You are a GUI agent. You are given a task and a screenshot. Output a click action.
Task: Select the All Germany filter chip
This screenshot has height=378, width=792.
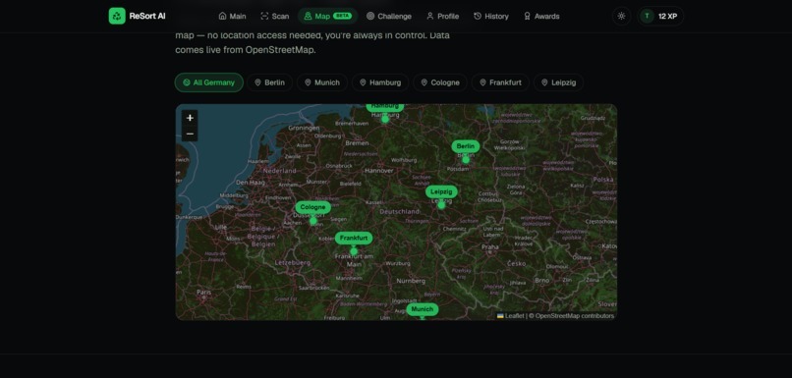point(209,82)
